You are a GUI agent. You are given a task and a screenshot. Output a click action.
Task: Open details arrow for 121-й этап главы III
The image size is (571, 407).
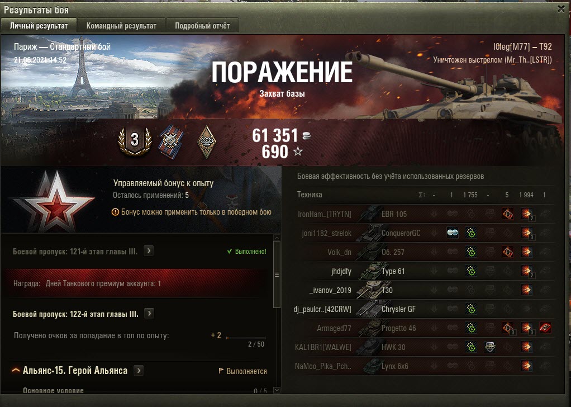pyautogui.click(x=149, y=250)
